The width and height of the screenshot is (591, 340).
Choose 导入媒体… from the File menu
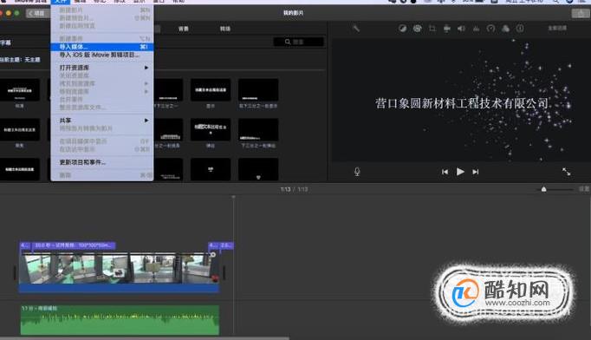click(101, 47)
